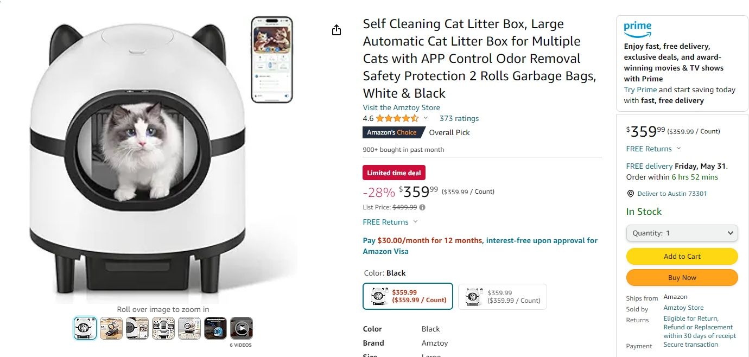The image size is (749, 357).
Task: Click the Add to Cart button
Action: 682,256
